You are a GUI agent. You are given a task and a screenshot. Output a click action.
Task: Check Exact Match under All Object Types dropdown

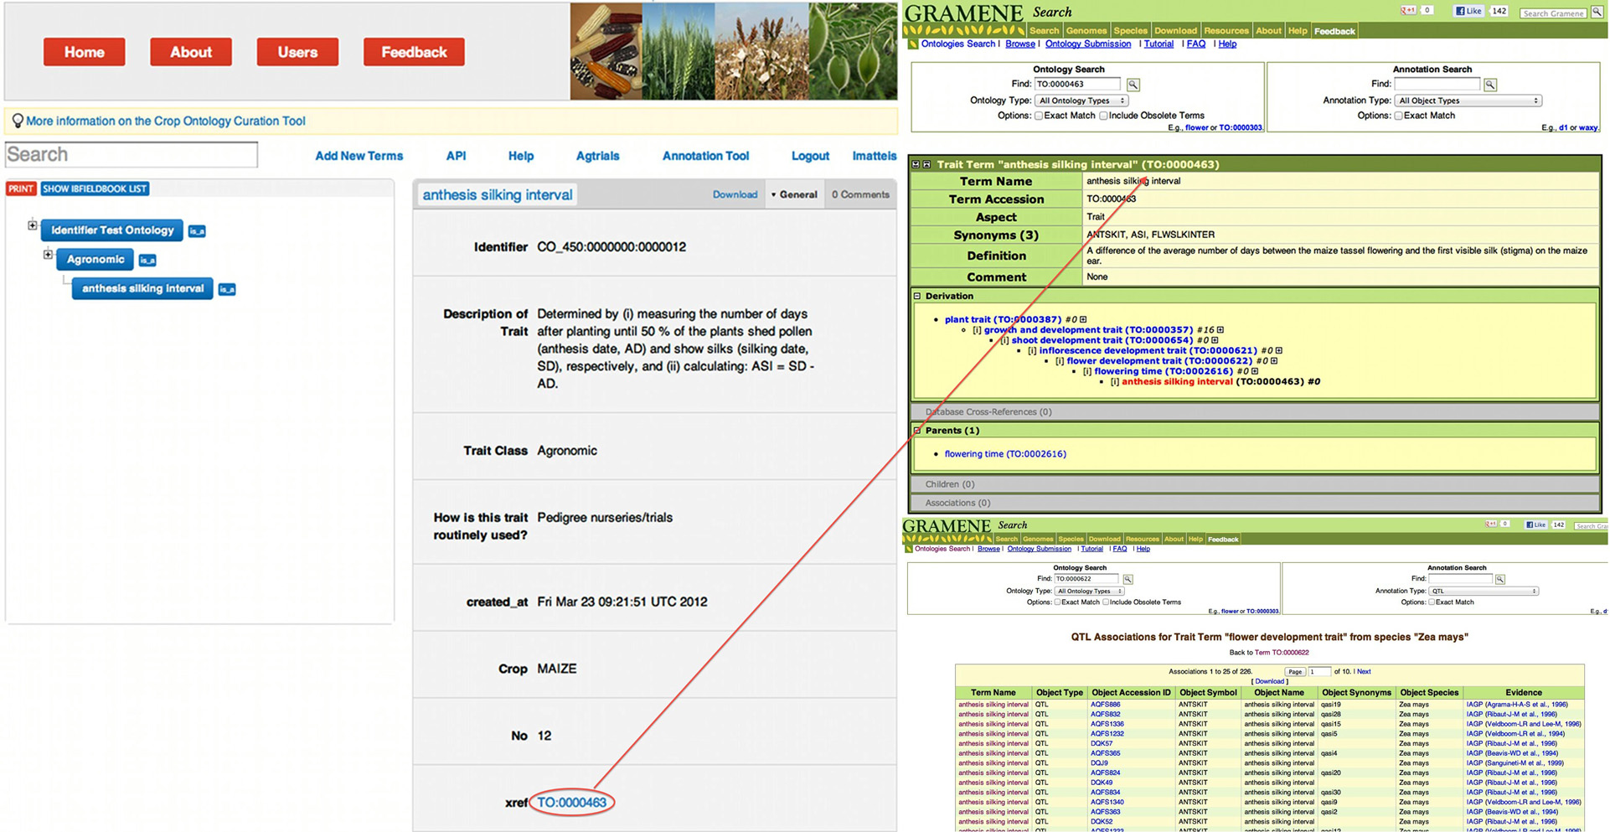click(x=1398, y=116)
